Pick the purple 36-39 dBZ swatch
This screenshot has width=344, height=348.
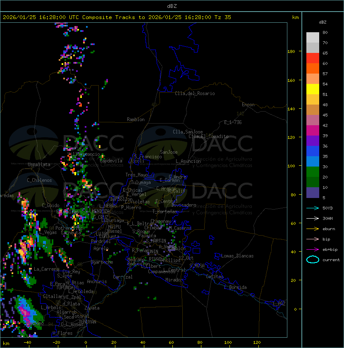[313, 141]
